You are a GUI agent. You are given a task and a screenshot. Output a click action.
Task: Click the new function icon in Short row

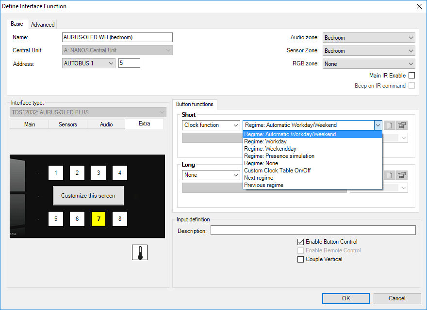(389, 125)
